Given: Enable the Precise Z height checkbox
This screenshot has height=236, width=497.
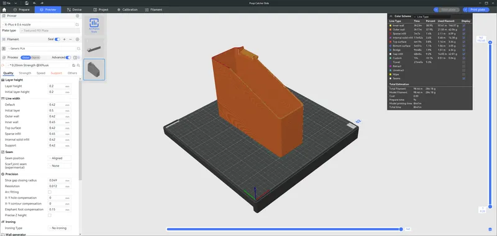Looking at the screenshot, I should 50,215.
